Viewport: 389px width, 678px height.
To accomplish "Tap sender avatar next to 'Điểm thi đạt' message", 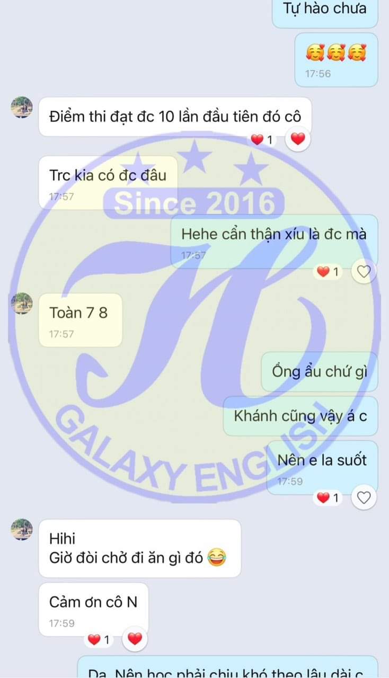I will point(22,108).
